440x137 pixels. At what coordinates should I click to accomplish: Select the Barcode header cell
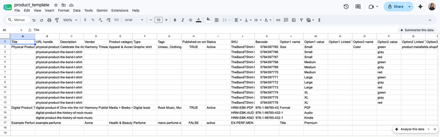coord(267,42)
